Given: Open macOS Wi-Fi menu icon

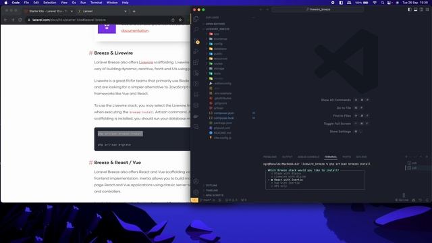Looking at the screenshot, I should 375,3.
